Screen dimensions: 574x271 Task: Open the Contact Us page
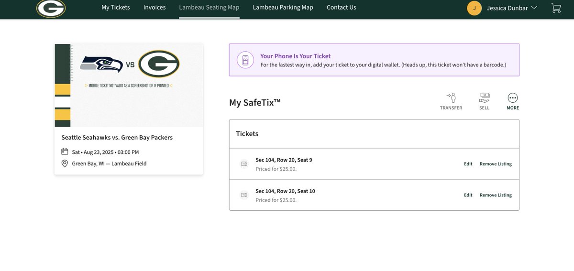pyautogui.click(x=342, y=7)
